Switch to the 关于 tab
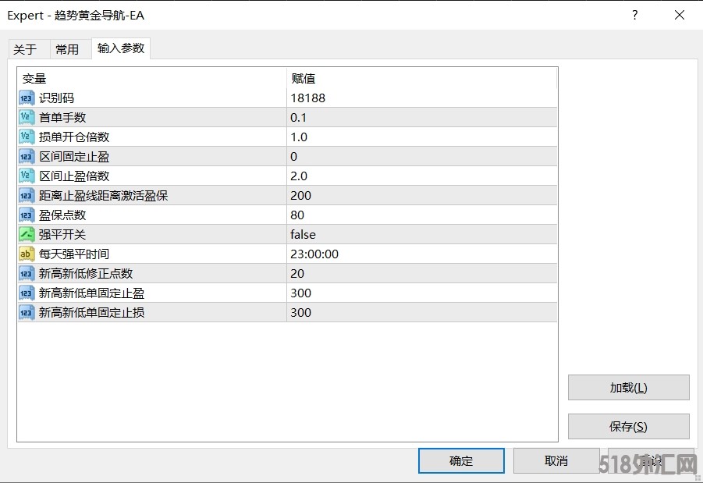The image size is (703, 483). tap(25, 49)
